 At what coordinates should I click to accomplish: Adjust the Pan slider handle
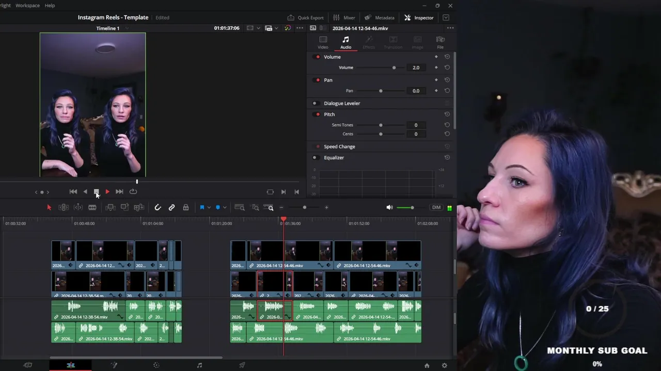point(381,91)
